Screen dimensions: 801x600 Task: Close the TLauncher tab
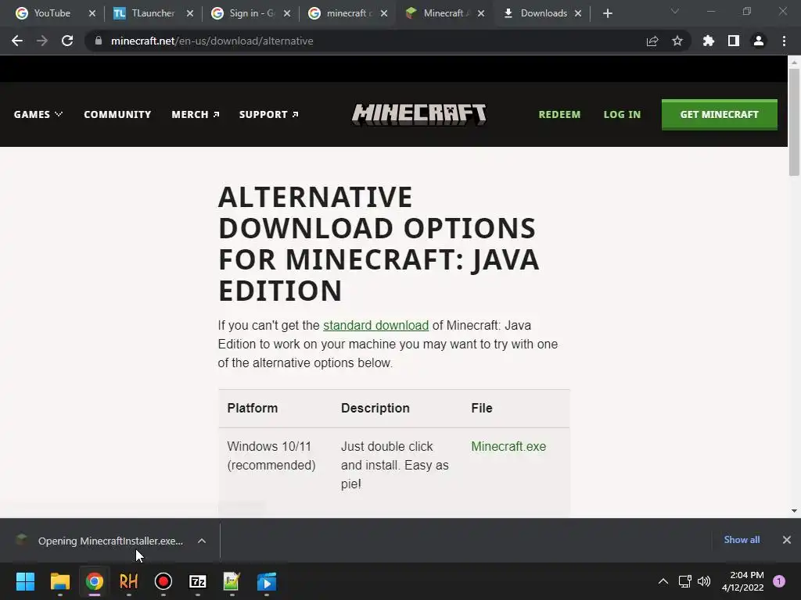[190, 13]
